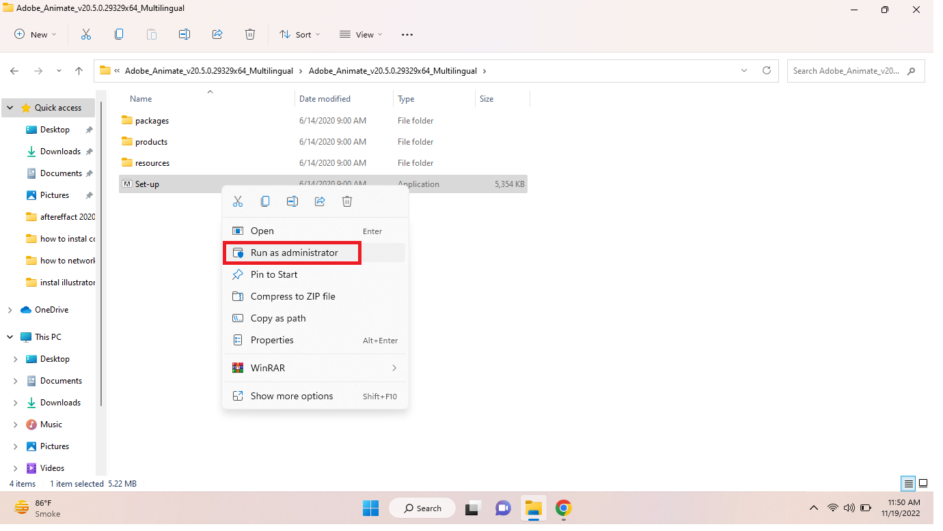Go forward with the Forward arrow
The width and height of the screenshot is (943, 531).
click(x=38, y=70)
